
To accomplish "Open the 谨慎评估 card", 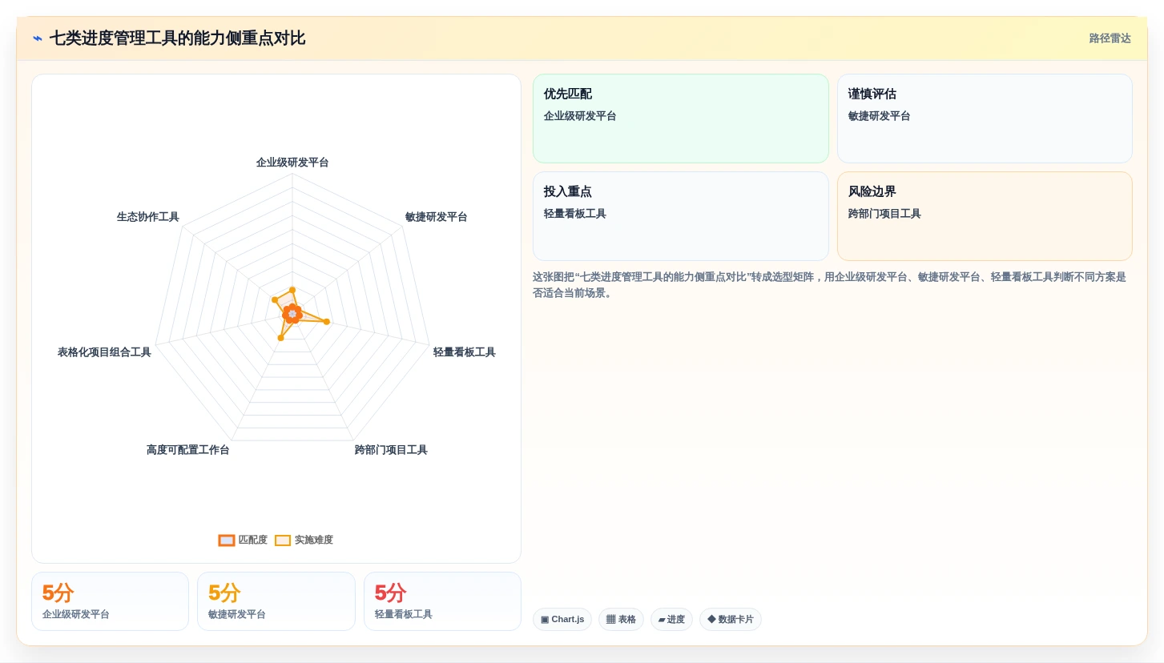I will tap(985, 119).
